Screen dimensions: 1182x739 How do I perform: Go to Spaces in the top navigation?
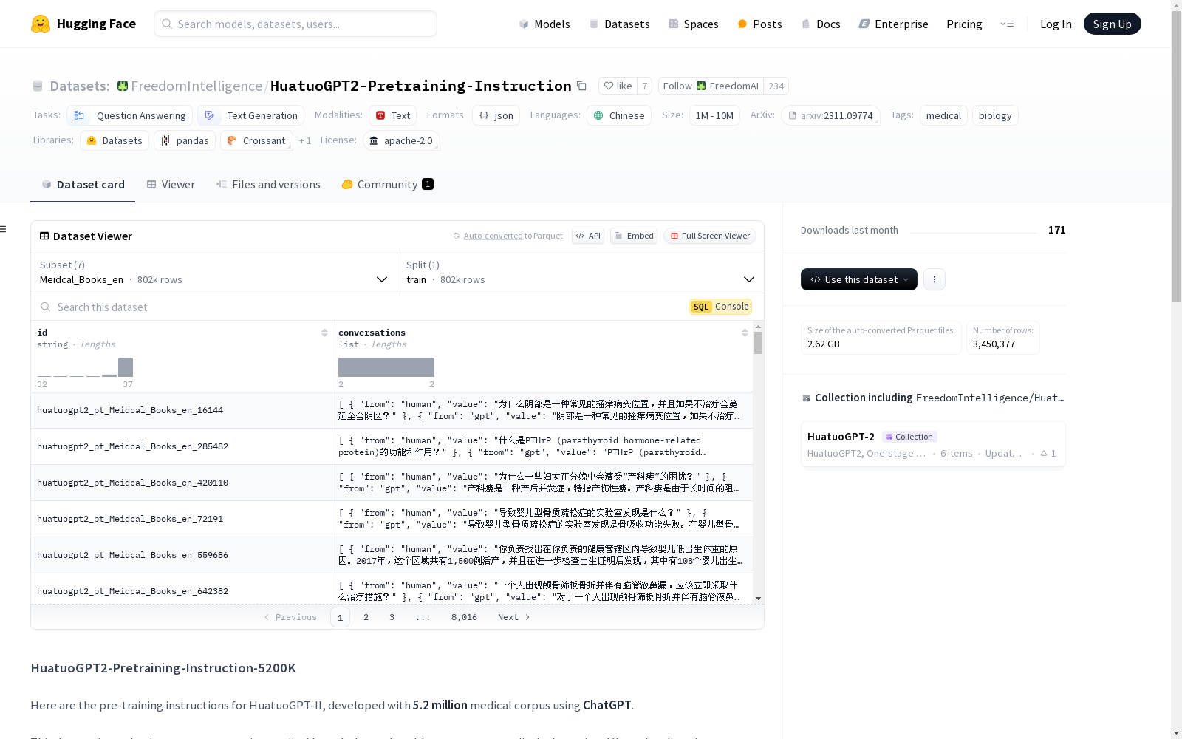click(x=693, y=24)
